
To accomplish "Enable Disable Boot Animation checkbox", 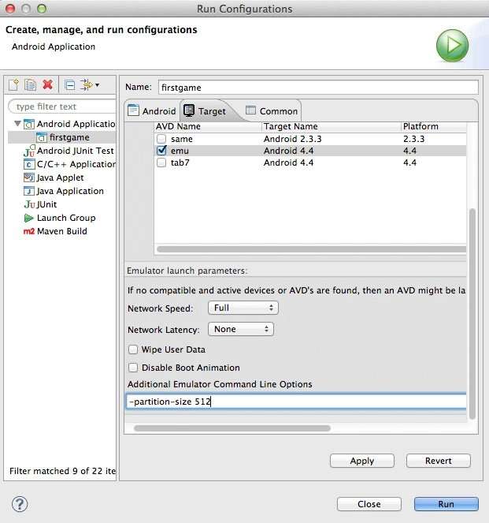I will pyautogui.click(x=133, y=368).
